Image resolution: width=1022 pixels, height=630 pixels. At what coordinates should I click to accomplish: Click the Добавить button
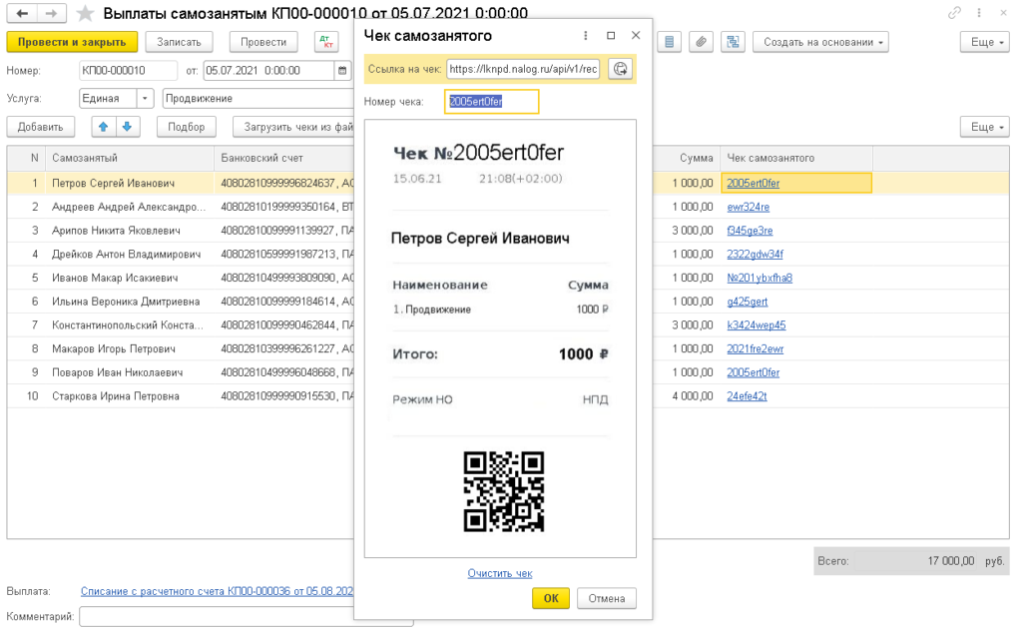click(40, 127)
